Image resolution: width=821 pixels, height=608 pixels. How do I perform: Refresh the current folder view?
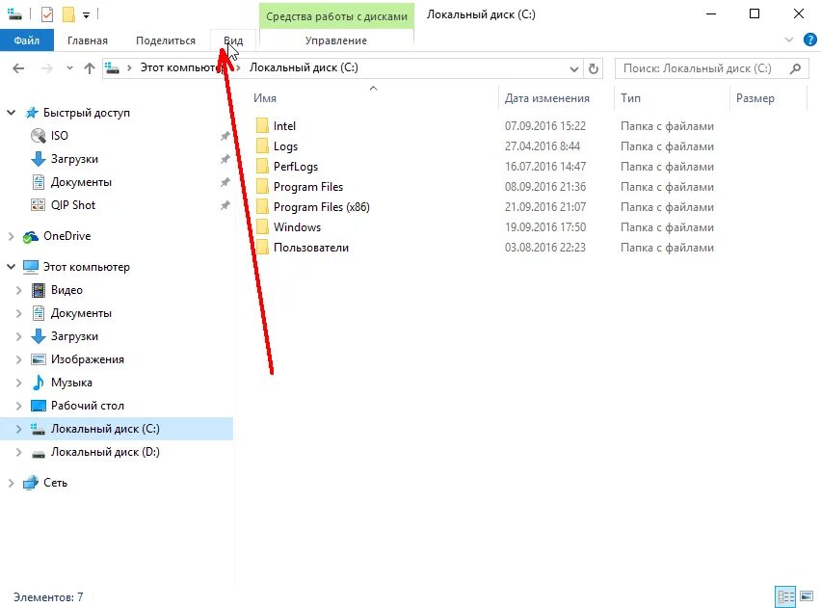click(594, 68)
